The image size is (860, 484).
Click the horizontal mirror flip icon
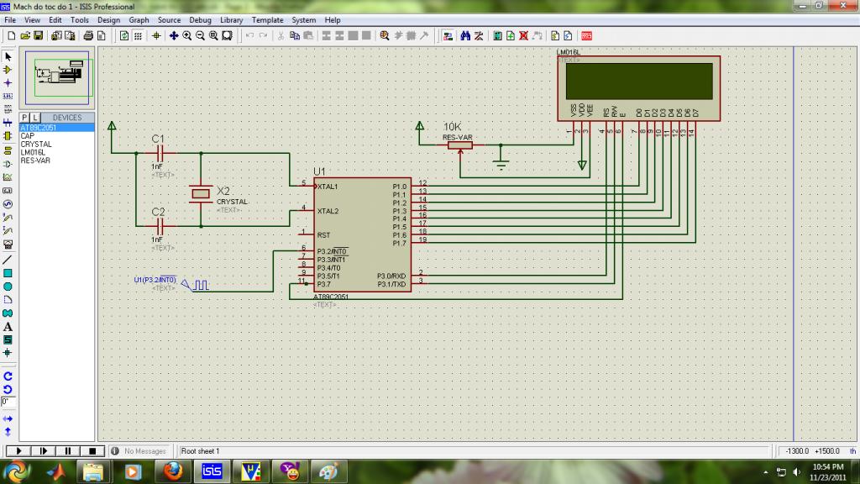point(8,418)
